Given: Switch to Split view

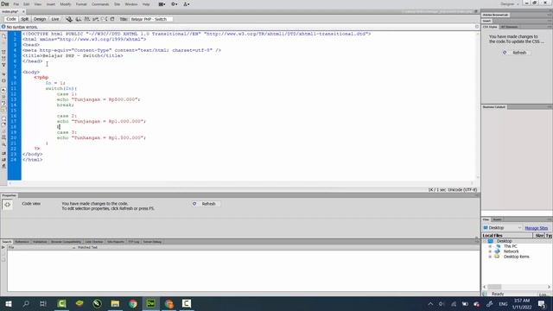Looking at the screenshot, I should click(25, 19).
